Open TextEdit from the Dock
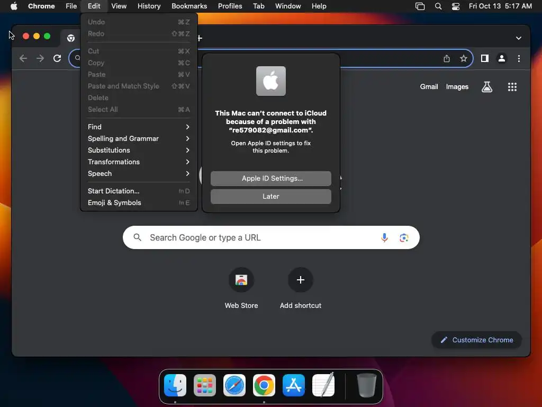The width and height of the screenshot is (542, 407). pos(323,385)
